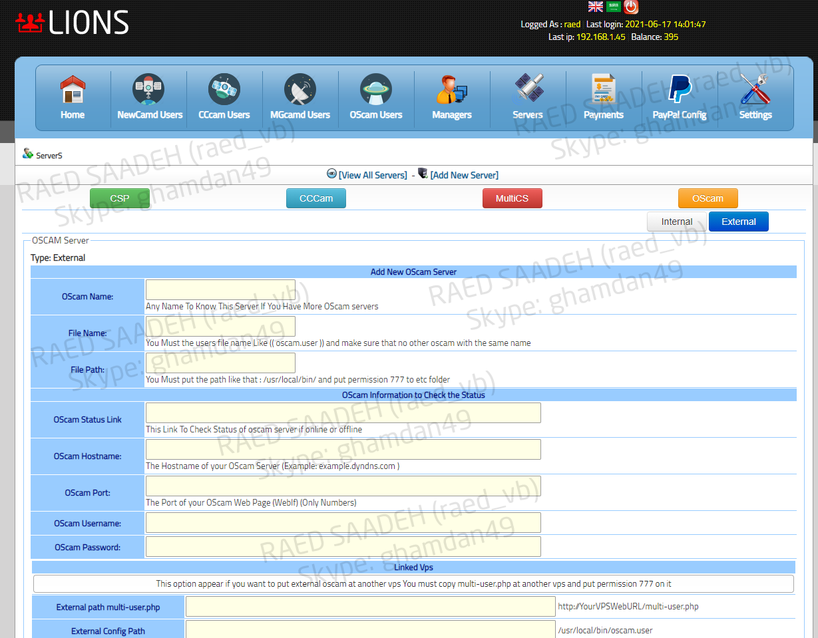
Task: Focus the File Name input field
Action: (220, 327)
